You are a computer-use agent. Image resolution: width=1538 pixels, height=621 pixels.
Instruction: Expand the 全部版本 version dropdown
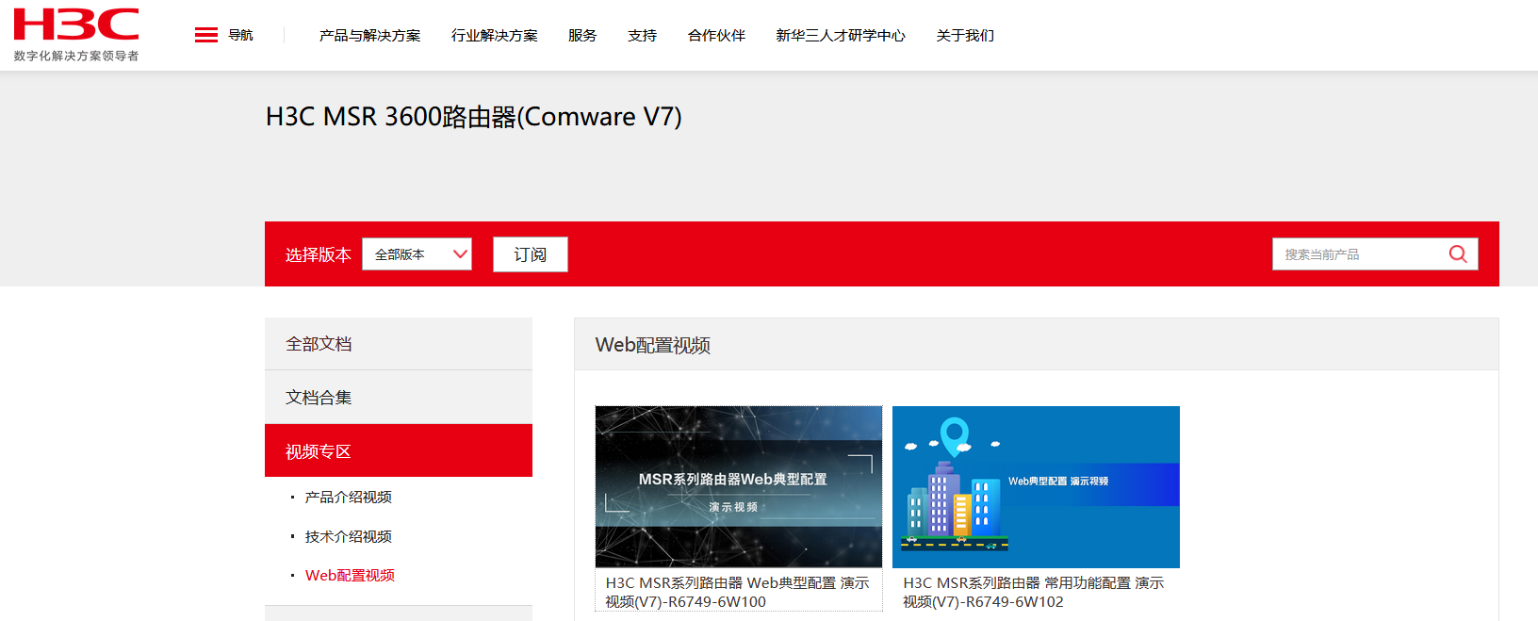point(417,254)
